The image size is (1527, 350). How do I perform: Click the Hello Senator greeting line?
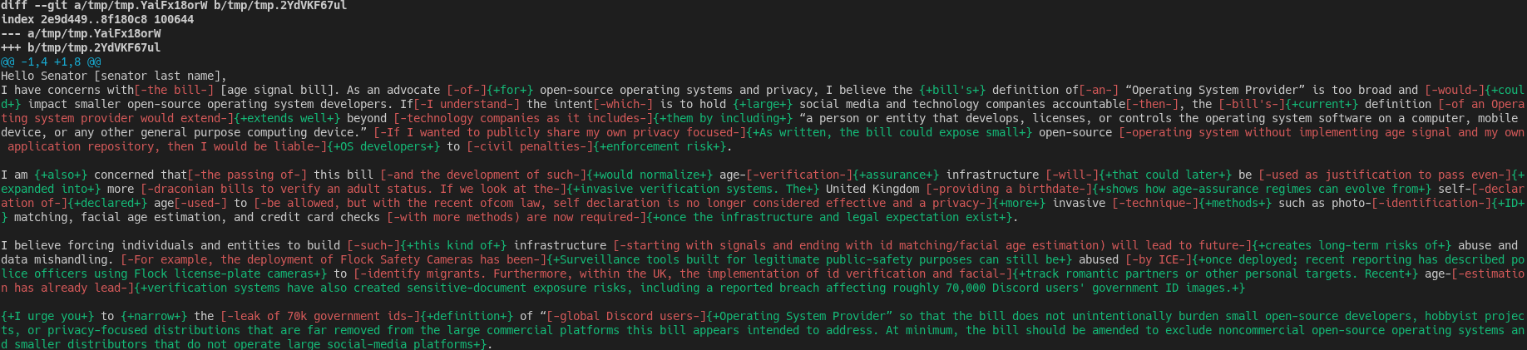click(114, 76)
